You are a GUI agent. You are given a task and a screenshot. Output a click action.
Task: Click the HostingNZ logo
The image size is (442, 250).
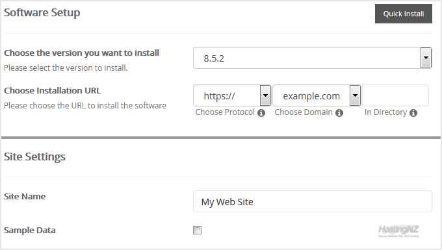[x=398, y=231]
